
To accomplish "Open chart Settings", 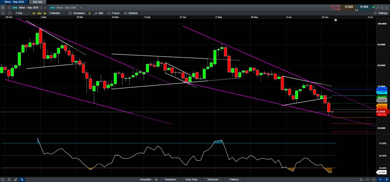I will click(x=380, y=13).
